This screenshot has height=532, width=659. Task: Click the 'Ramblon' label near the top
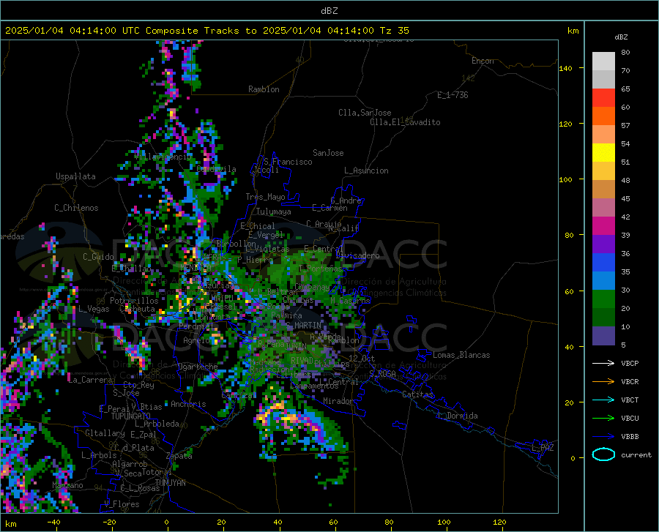[x=264, y=89]
